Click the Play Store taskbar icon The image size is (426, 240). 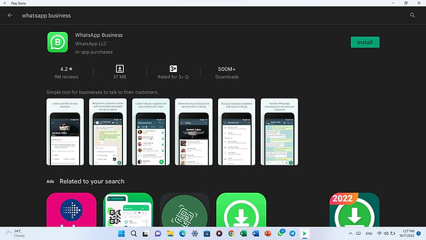tap(305, 234)
